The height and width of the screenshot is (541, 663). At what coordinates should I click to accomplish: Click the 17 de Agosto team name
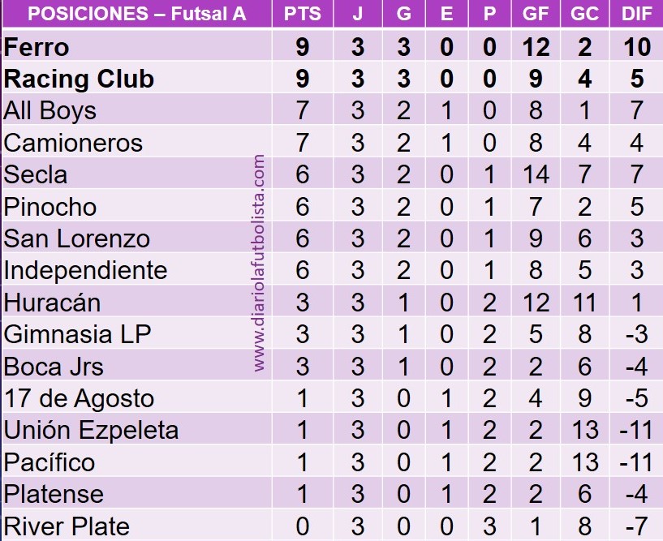[x=79, y=398]
